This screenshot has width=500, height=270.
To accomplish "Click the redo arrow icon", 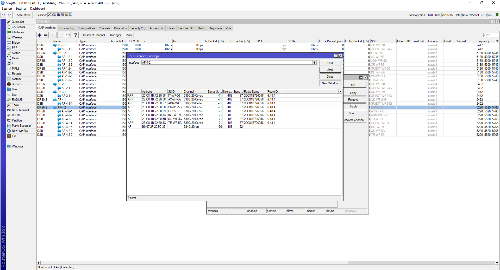I will coord(10,15).
